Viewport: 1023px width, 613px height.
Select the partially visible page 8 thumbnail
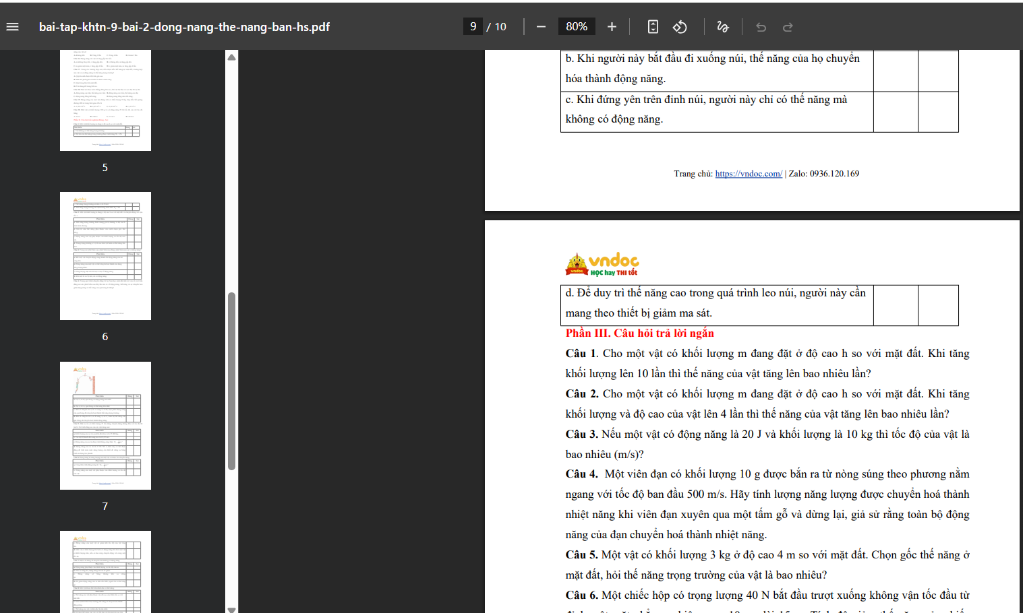click(105, 572)
